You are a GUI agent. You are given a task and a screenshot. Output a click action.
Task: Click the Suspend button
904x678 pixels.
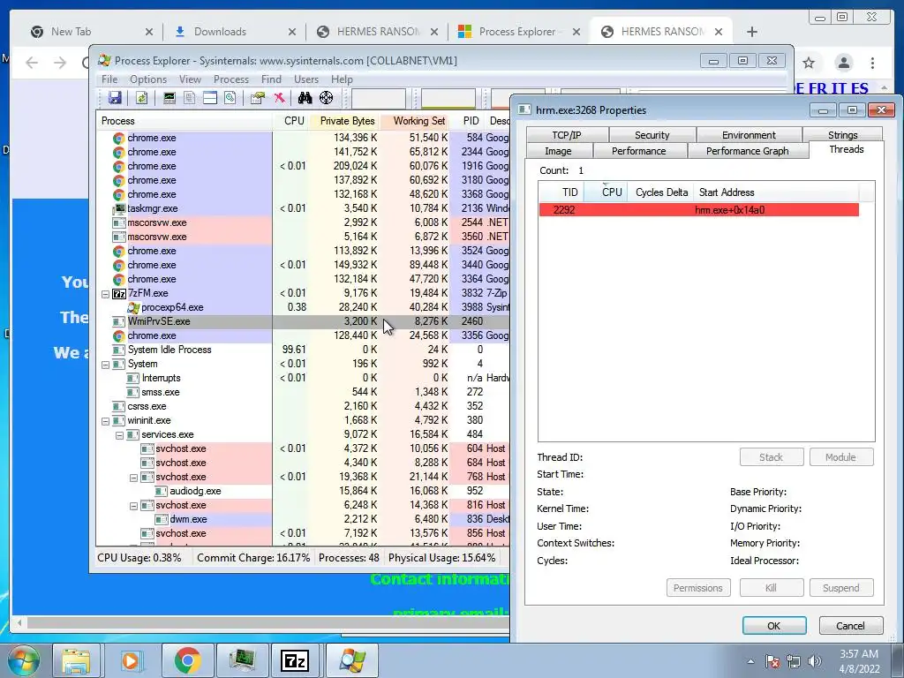(841, 587)
